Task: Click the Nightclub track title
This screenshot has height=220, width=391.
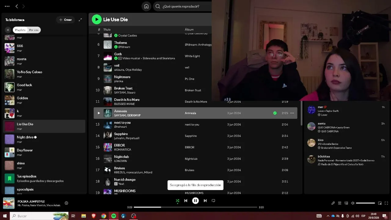Action: point(122,157)
